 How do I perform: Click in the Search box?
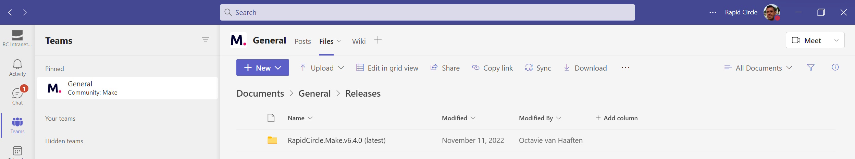click(x=427, y=13)
